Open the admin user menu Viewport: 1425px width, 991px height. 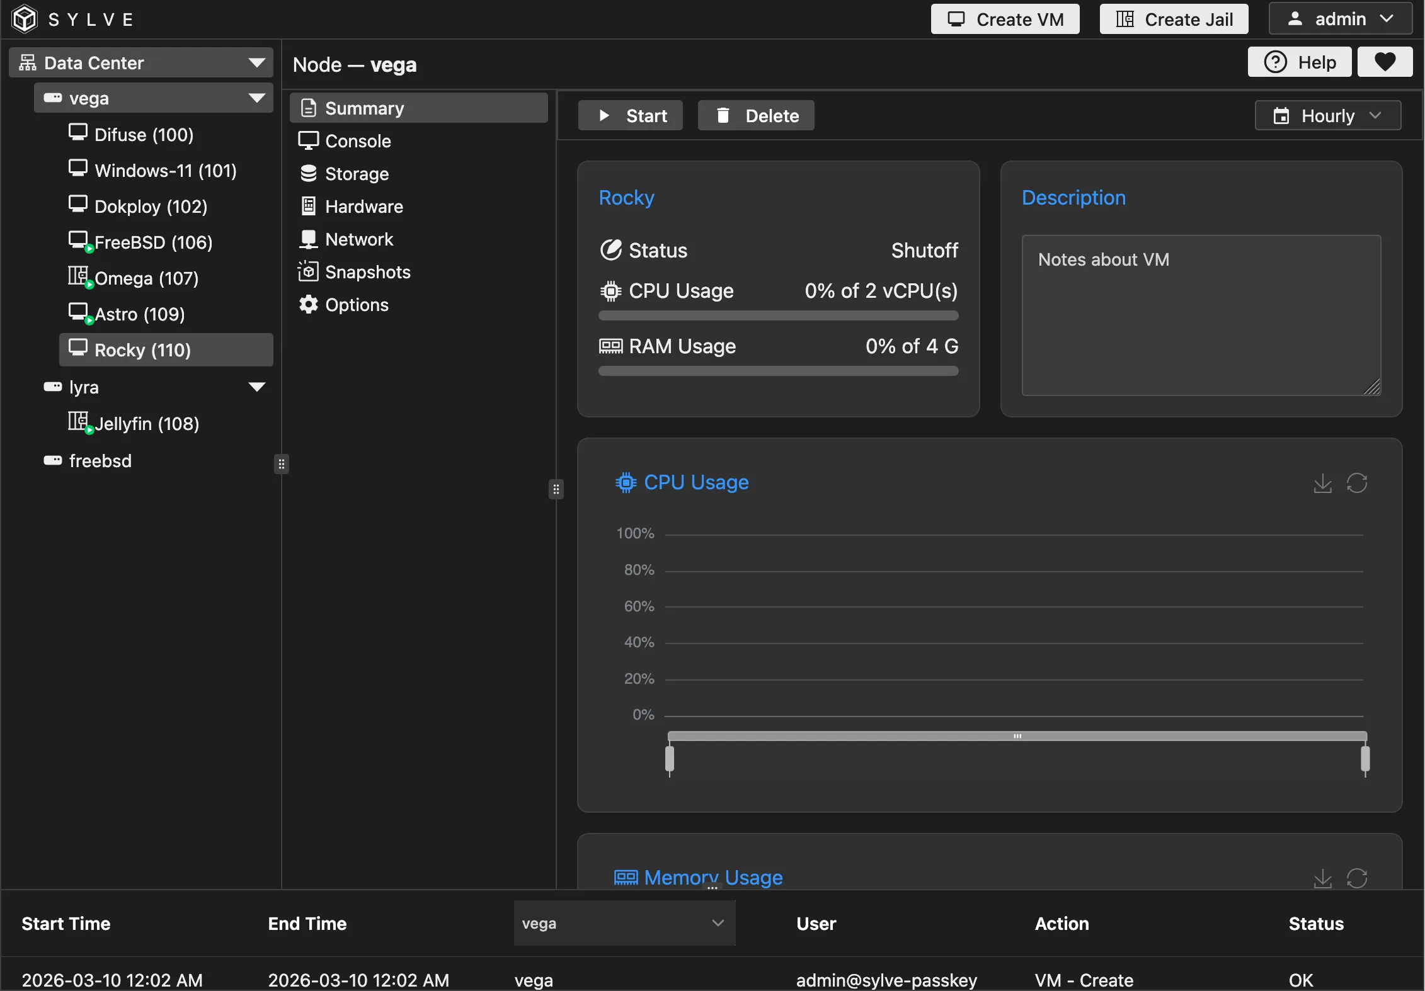pyautogui.click(x=1340, y=19)
